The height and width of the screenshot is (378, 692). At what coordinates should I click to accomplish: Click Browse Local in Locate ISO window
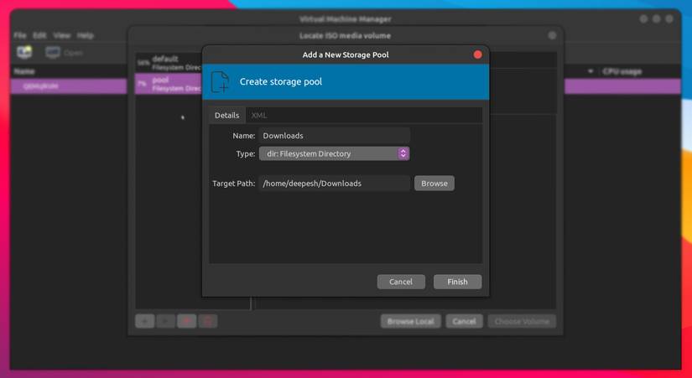click(411, 321)
